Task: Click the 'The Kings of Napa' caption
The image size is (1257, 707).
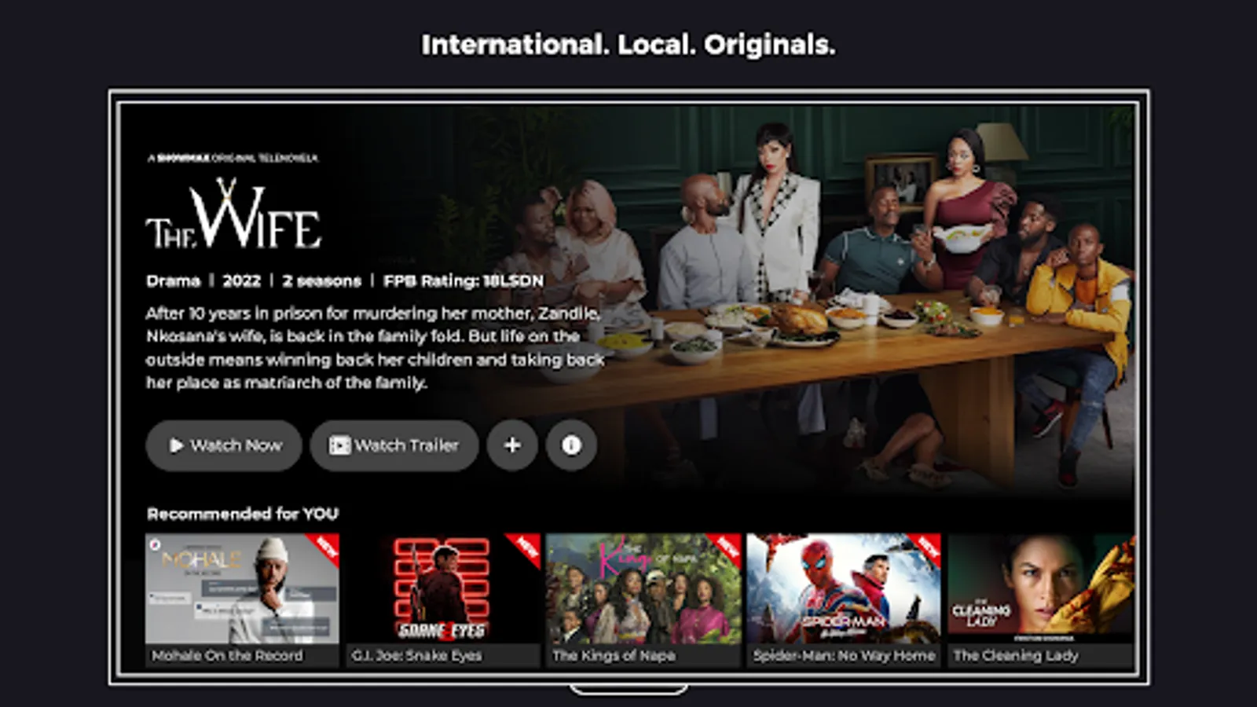Action: [x=614, y=655]
